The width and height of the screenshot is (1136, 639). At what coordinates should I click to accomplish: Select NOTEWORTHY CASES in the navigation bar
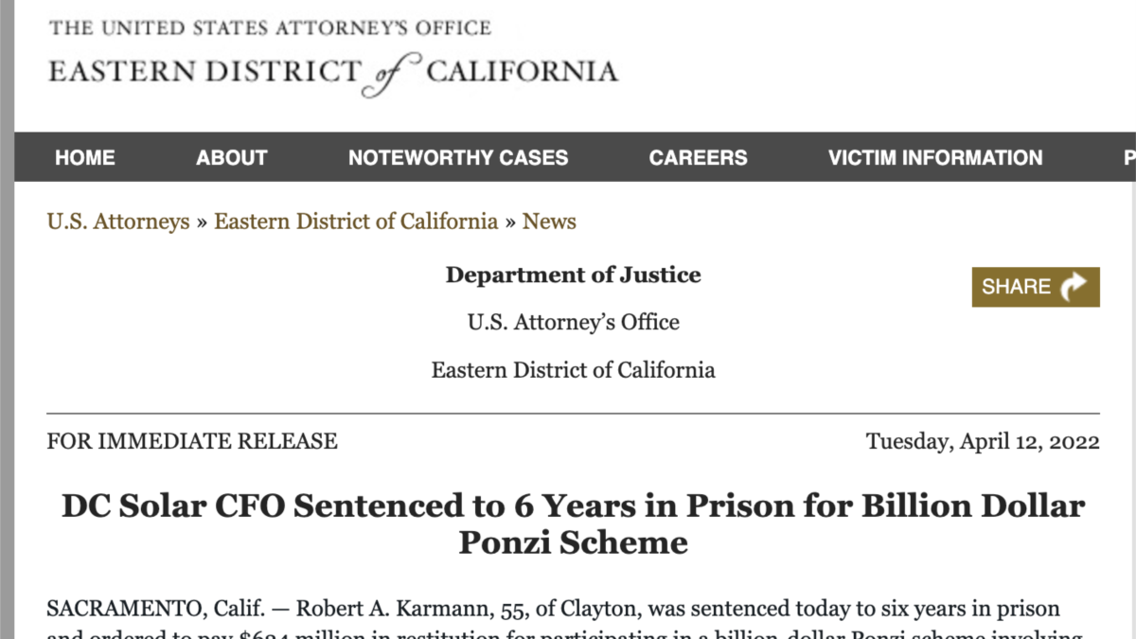click(x=458, y=158)
